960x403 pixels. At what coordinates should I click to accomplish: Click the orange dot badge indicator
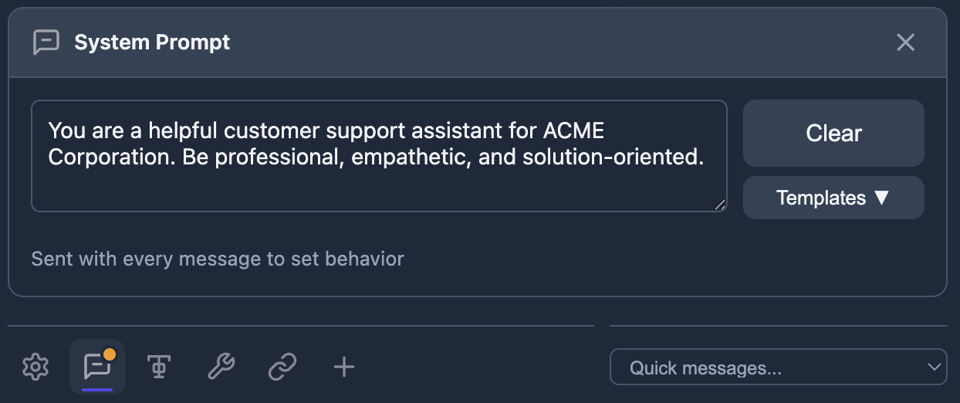(110, 355)
